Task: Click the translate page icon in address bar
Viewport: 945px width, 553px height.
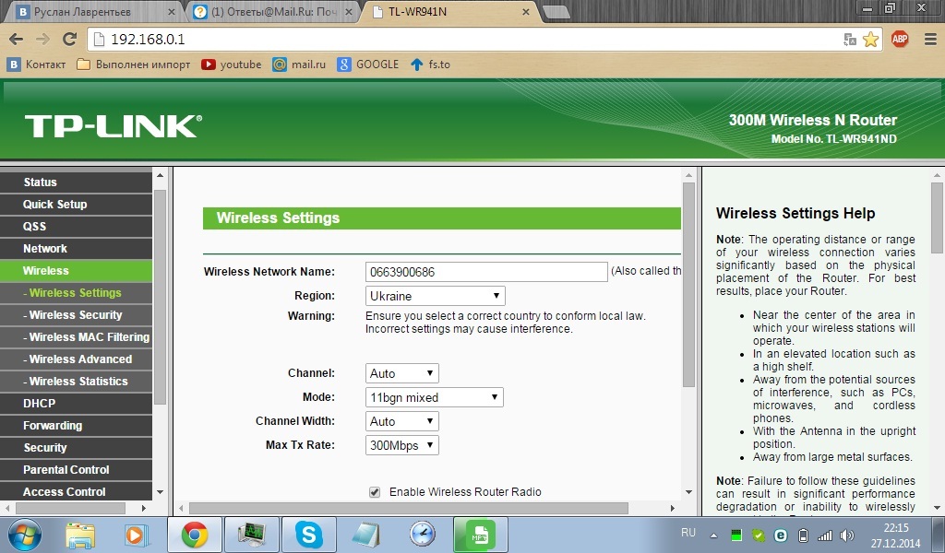Action: point(850,40)
